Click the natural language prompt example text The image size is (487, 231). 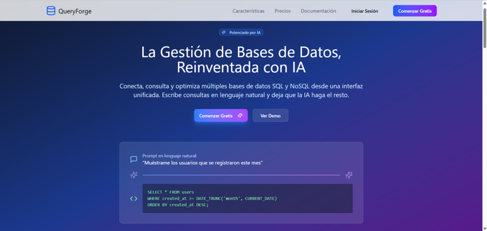pyautogui.click(x=203, y=163)
